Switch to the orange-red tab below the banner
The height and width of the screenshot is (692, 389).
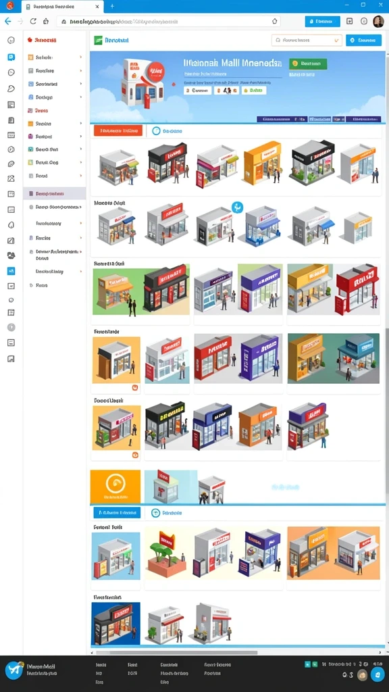[x=118, y=130]
